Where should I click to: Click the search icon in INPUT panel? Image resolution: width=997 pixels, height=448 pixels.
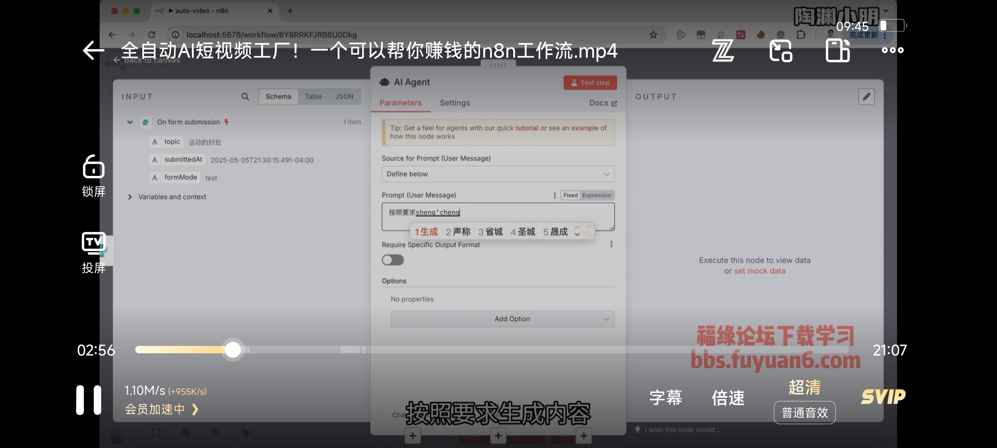coord(245,97)
